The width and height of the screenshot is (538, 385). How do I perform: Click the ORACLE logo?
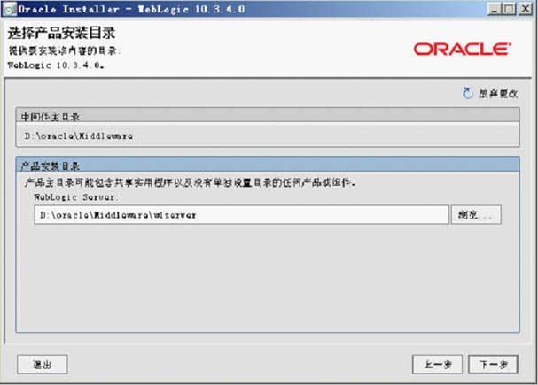click(x=462, y=49)
